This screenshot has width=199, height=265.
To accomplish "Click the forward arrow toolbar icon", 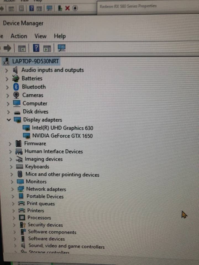I will 7,48.
